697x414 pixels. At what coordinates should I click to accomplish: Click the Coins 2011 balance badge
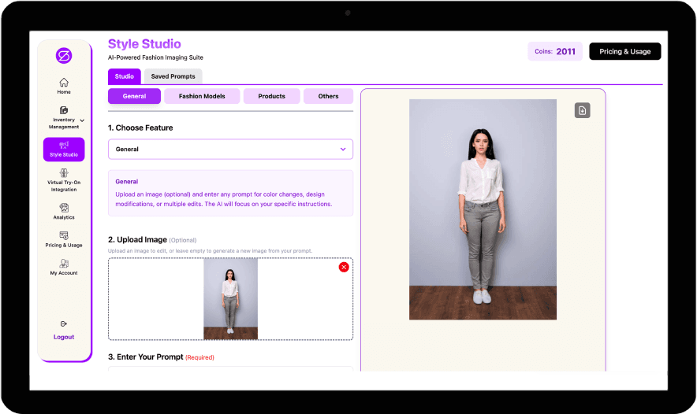(555, 51)
